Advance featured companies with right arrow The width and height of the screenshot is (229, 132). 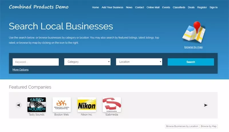pos(206,105)
